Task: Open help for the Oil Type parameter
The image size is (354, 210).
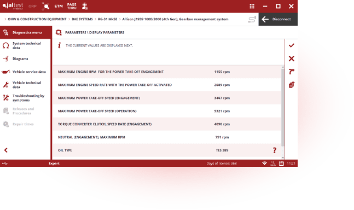Action: click(275, 150)
